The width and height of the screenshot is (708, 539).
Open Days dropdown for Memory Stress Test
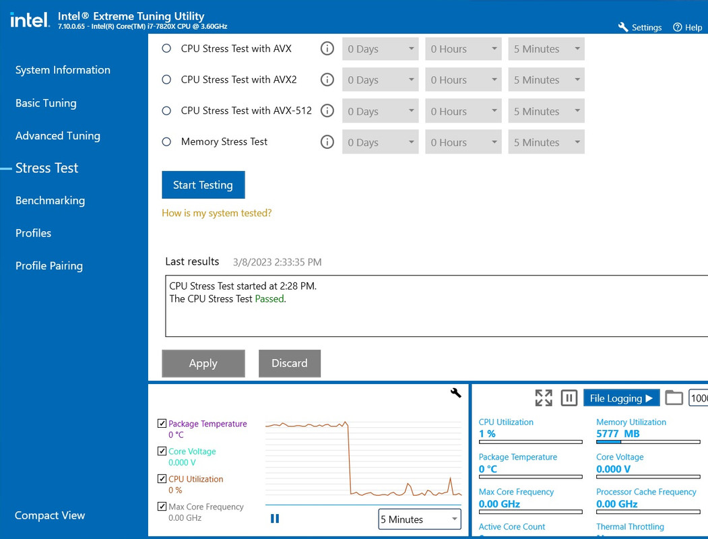click(x=380, y=141)
